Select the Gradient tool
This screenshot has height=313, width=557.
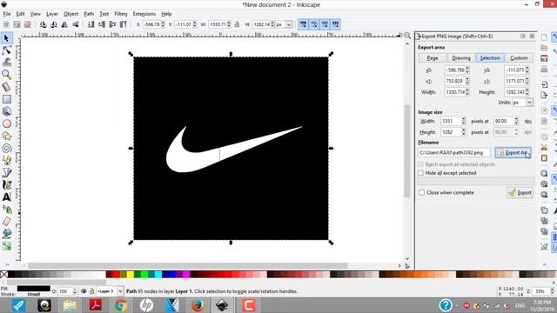click(6, 246)
